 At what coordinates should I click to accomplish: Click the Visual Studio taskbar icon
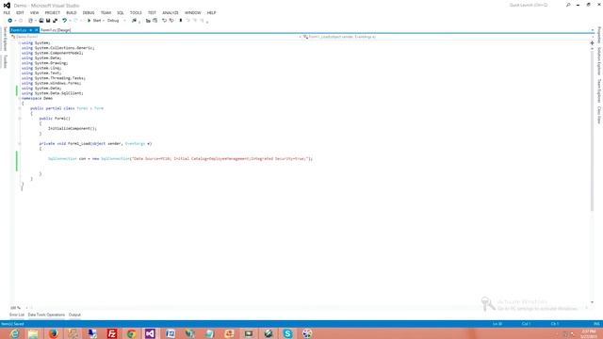tap(151, 333)
